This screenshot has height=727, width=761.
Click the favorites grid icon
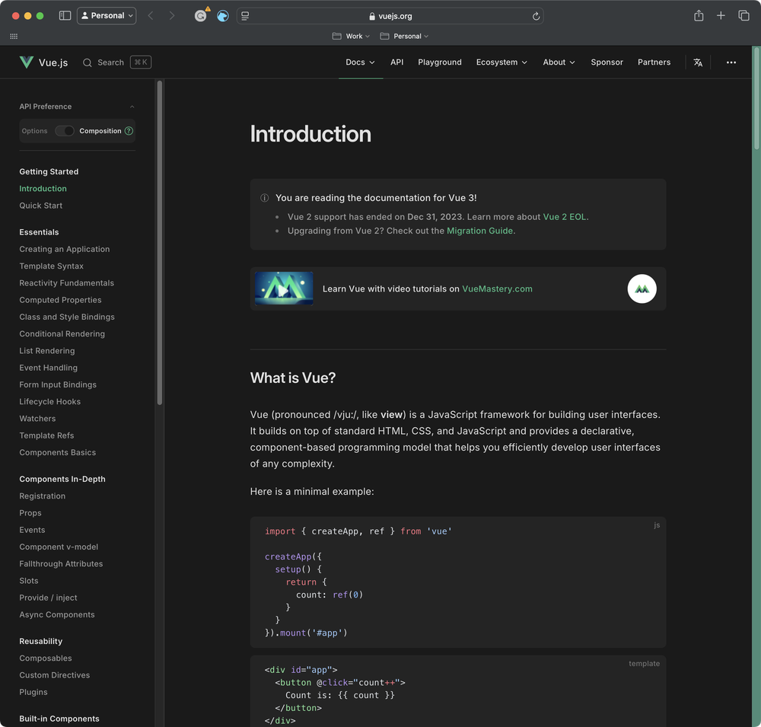[x=14, y=37]
